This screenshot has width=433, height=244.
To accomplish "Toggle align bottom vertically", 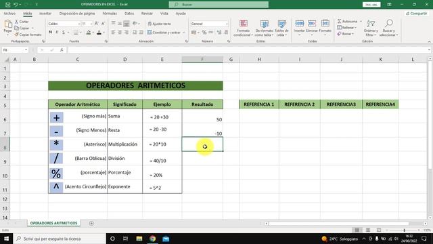I will pos(127,24).
